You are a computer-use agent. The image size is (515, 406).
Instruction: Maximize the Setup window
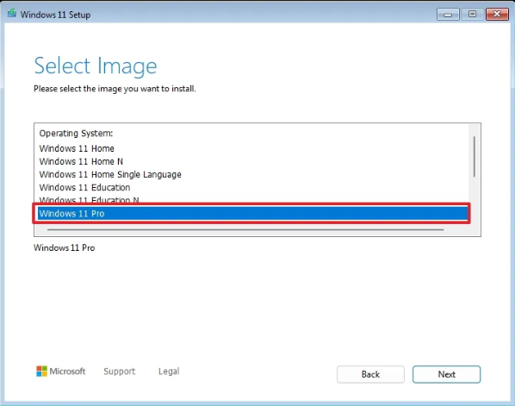472,15
